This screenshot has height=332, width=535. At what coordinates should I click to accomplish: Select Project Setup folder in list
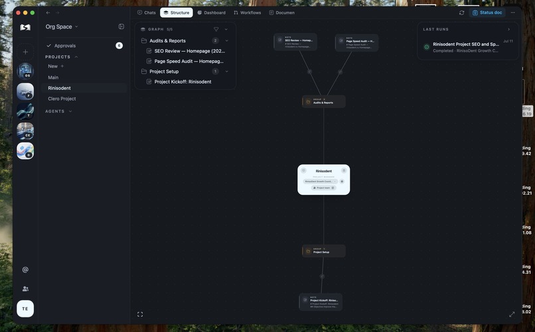(x=164, y=72)
